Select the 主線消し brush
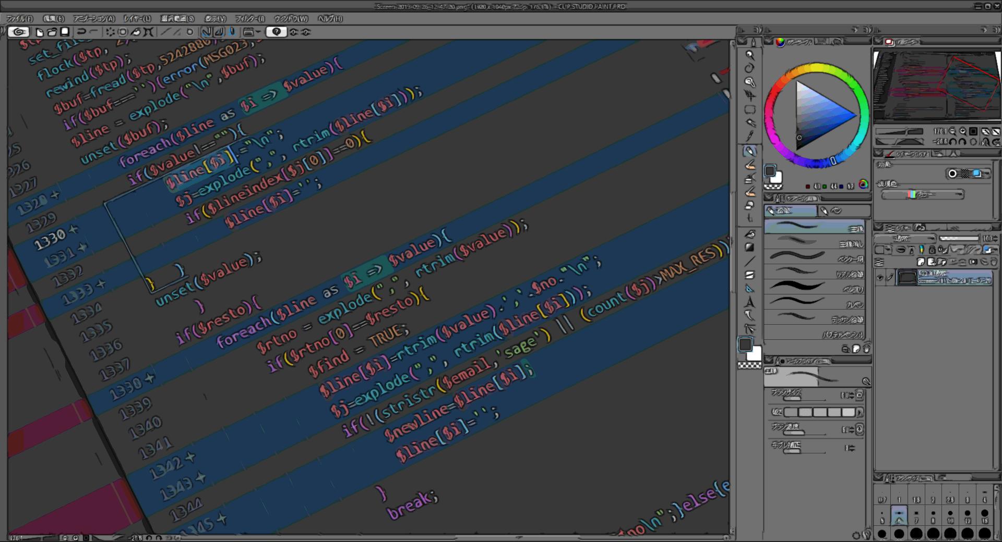1002x542 pixels. tap(815, 241)
